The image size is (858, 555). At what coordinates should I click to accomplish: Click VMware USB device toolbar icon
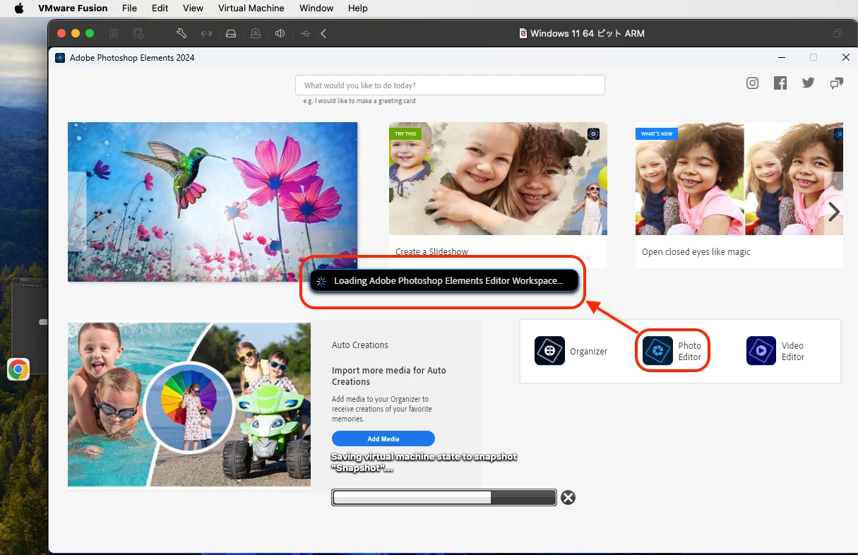(x=305, y=33)
